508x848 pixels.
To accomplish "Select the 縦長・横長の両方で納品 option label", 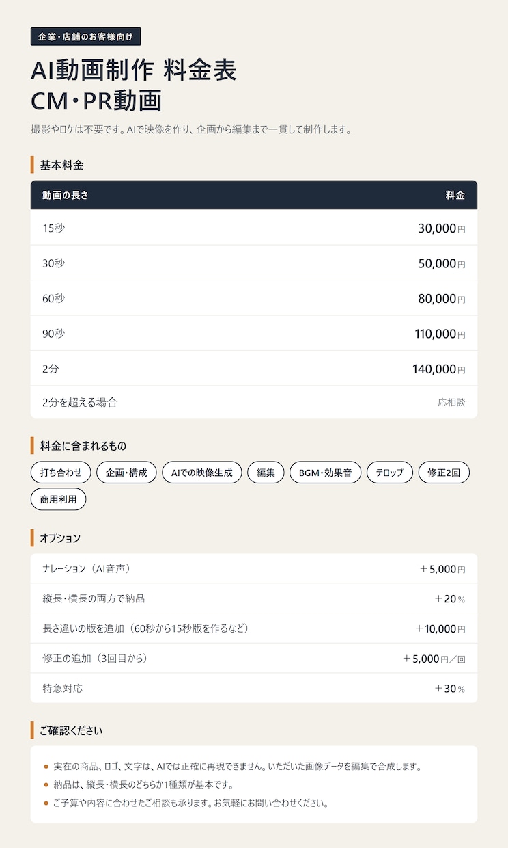I will (94, 598).
